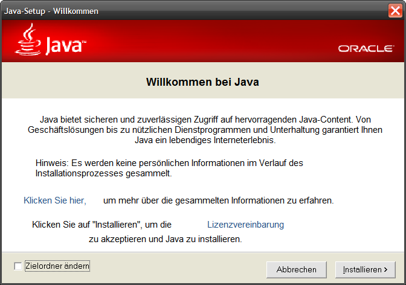Click the ORACLE logo in the banner

click(x=366, y=48)
